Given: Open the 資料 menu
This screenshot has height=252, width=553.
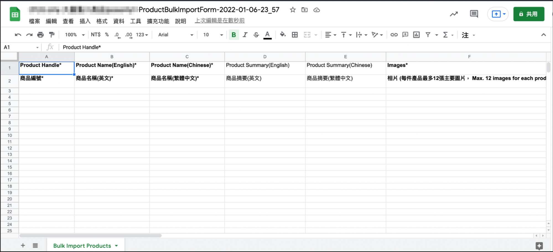Looking at the screenshot, I should click(119, 21).
